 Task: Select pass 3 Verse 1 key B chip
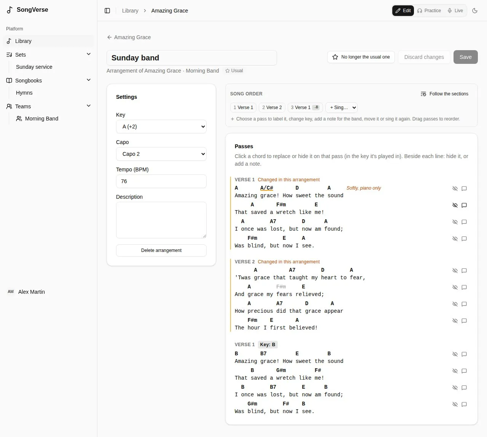click(305, 108)
